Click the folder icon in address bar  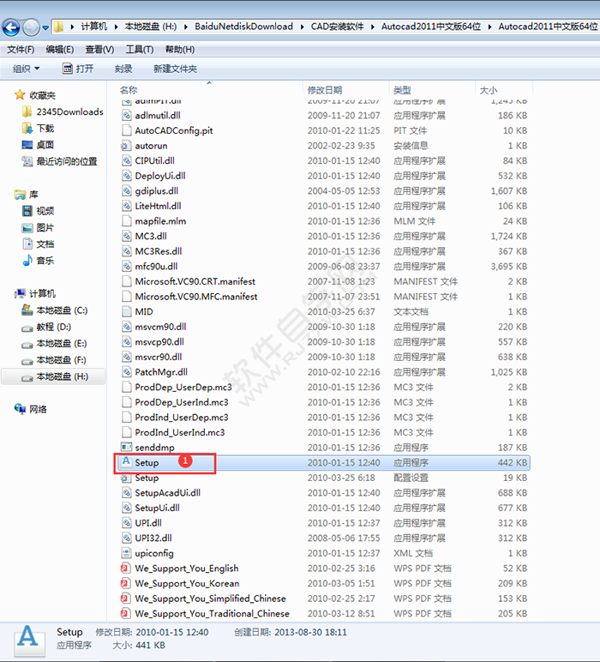[58, 27]
